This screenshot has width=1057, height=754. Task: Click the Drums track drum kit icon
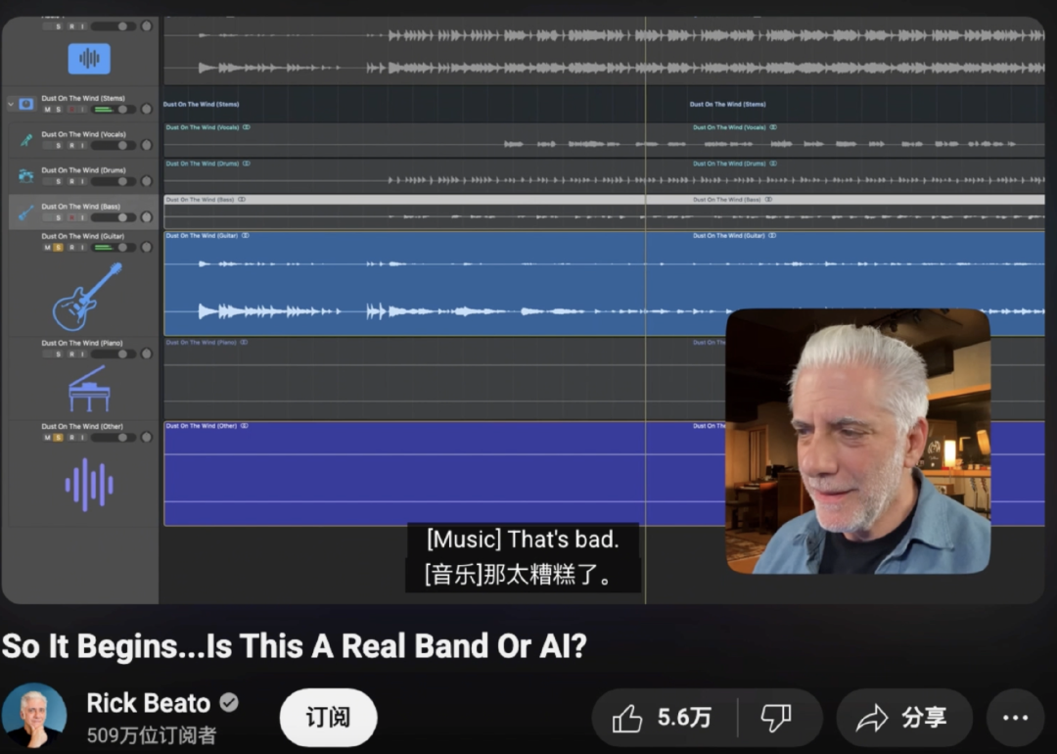point(26,176)
